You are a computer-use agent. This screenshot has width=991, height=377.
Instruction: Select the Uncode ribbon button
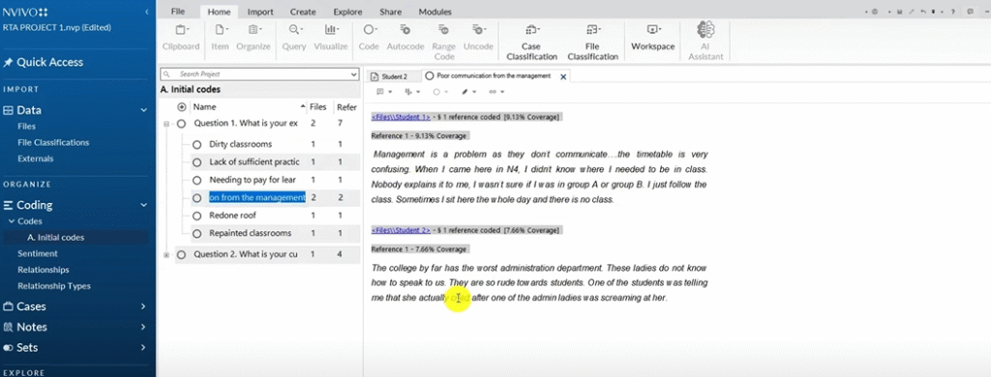point(478,38)
